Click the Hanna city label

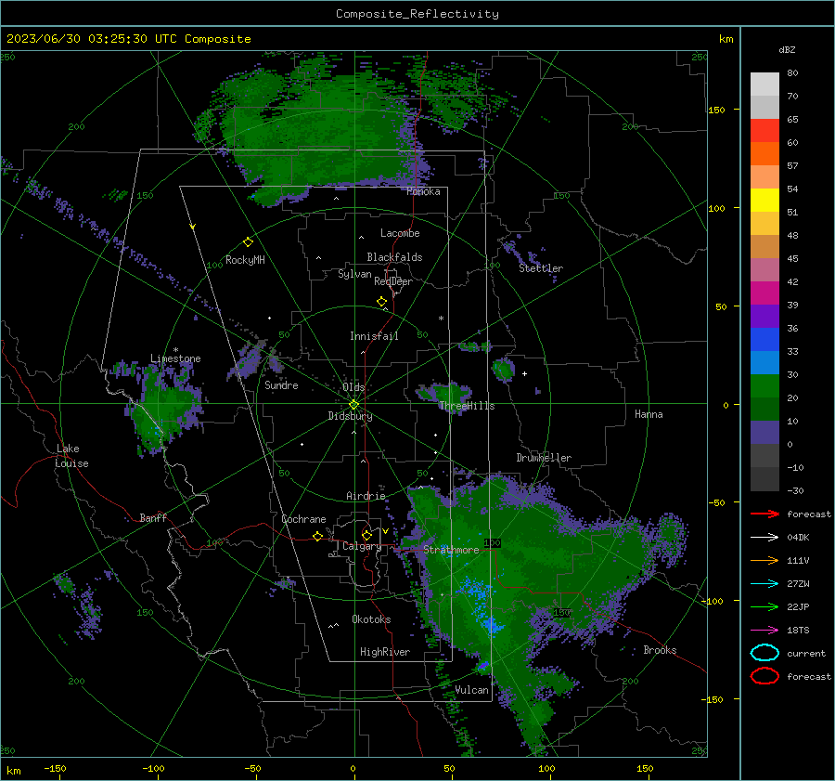tap(649, 414)
